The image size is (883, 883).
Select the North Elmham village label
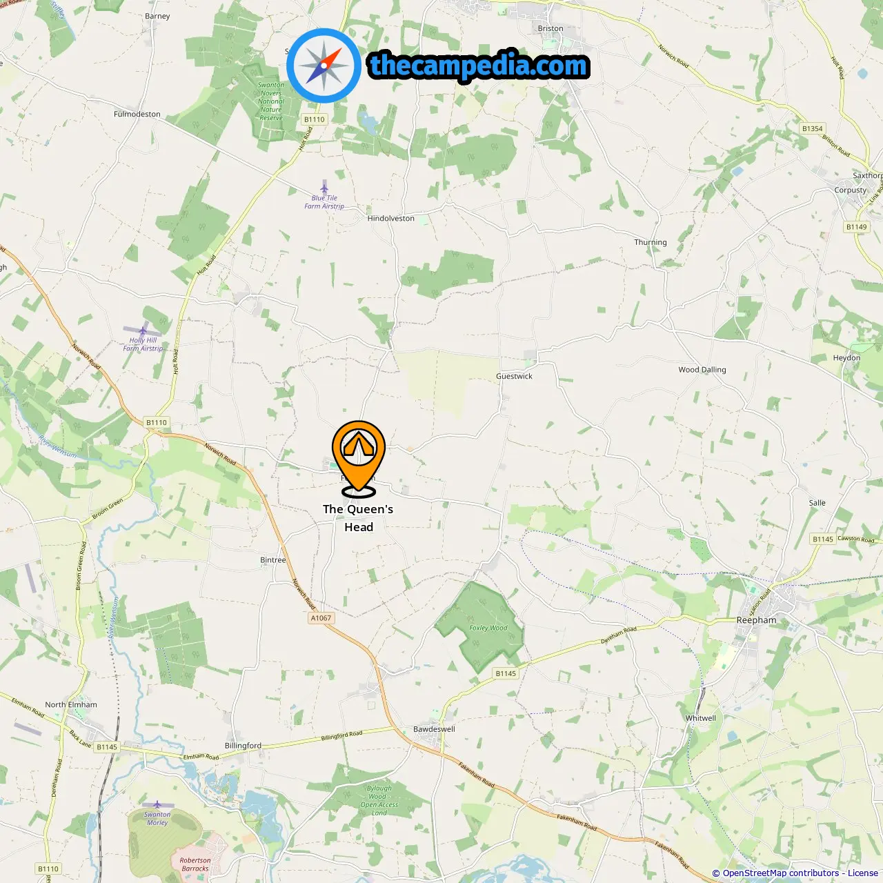point(71,704)
